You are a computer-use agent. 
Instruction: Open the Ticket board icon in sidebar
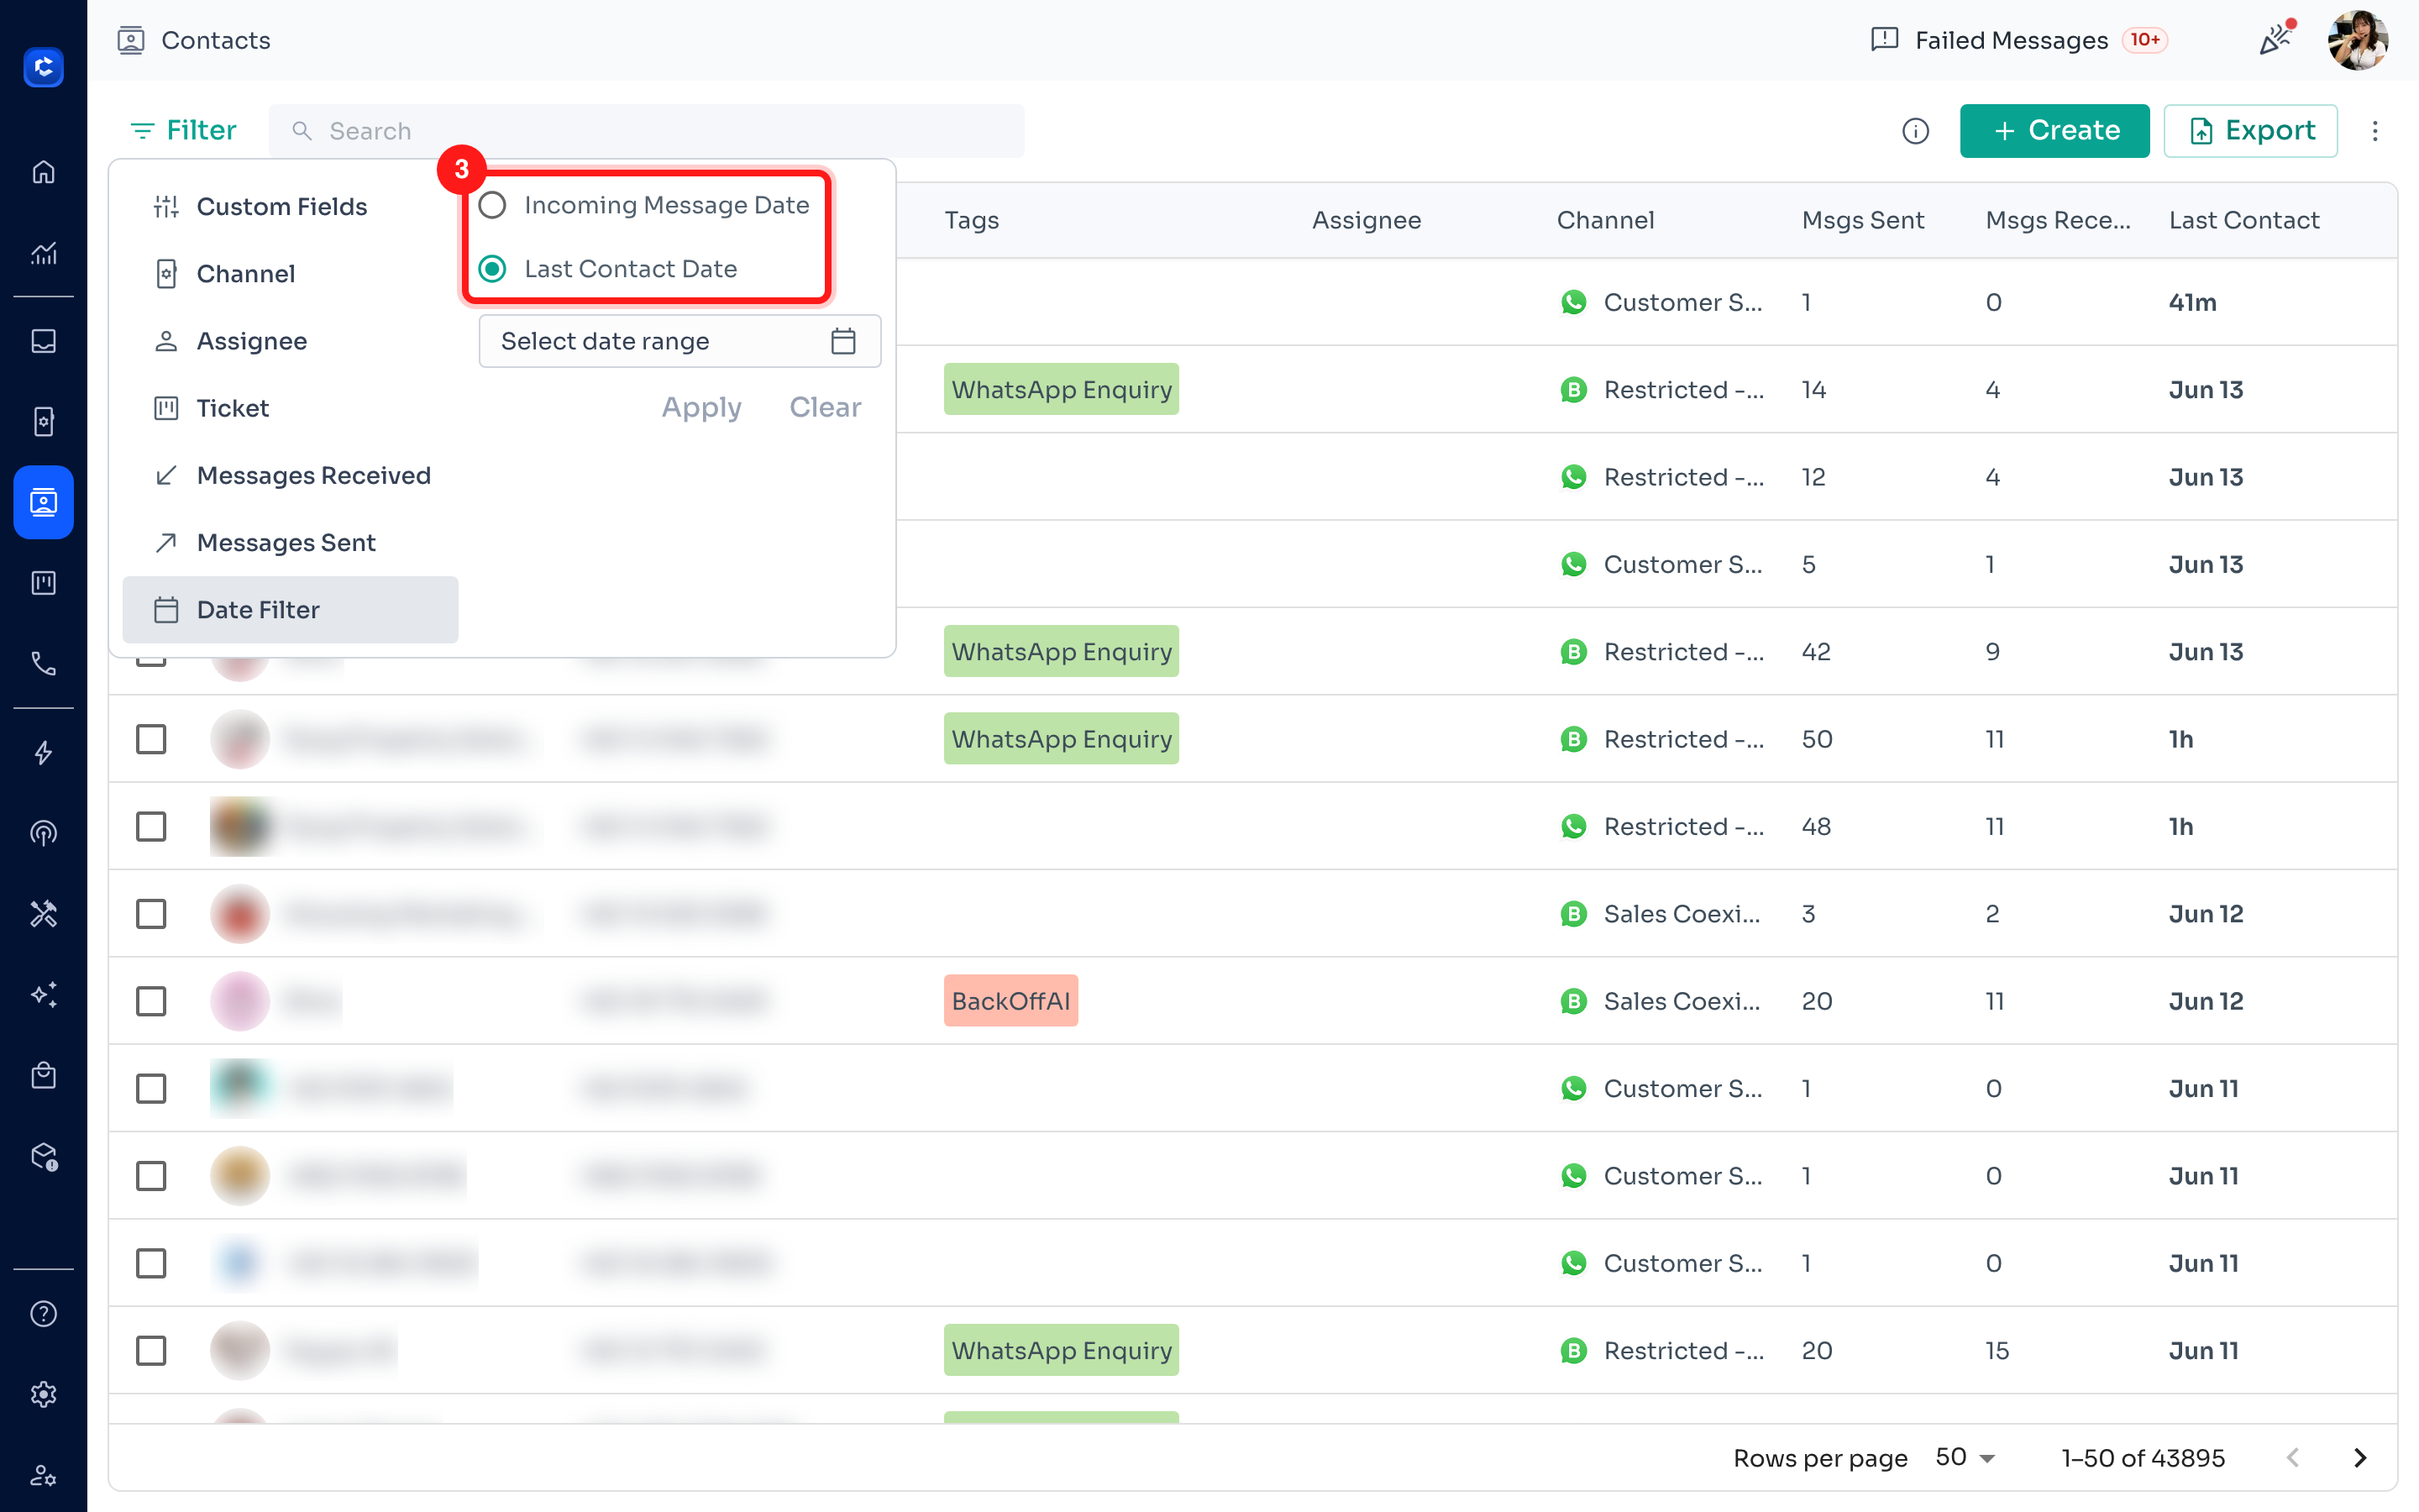pos(43,583)
